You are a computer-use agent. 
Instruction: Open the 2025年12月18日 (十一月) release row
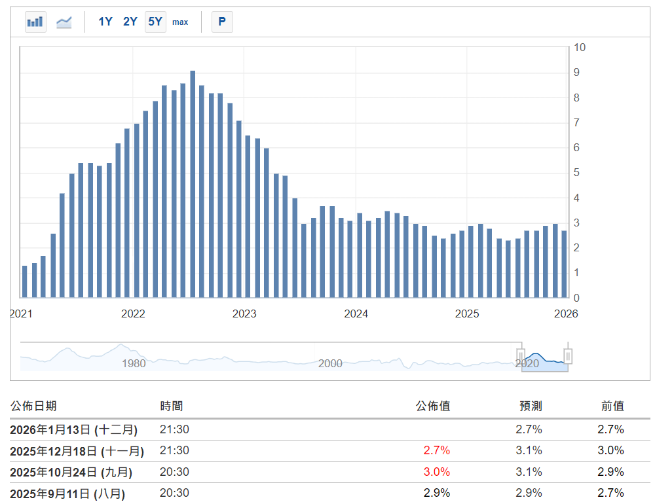click(x=77, y=450)
